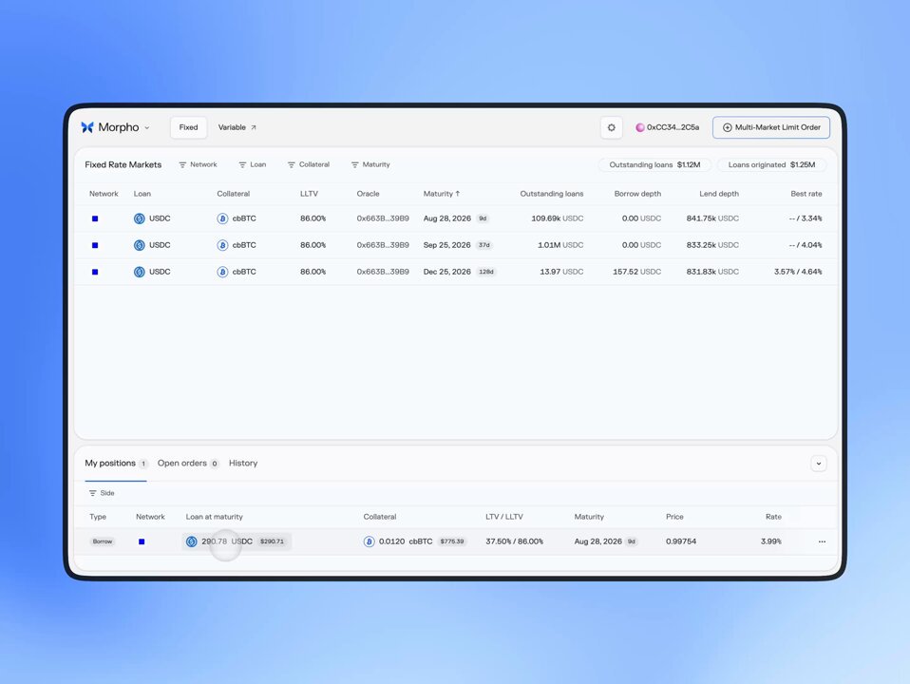The width and height of the screenshot is (910, 684).
Task: Click position price 0.99754
Action: [681, 541]
